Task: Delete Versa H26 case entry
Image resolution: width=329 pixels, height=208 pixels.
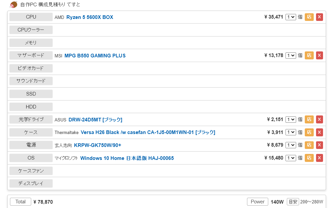Action: 319,132
